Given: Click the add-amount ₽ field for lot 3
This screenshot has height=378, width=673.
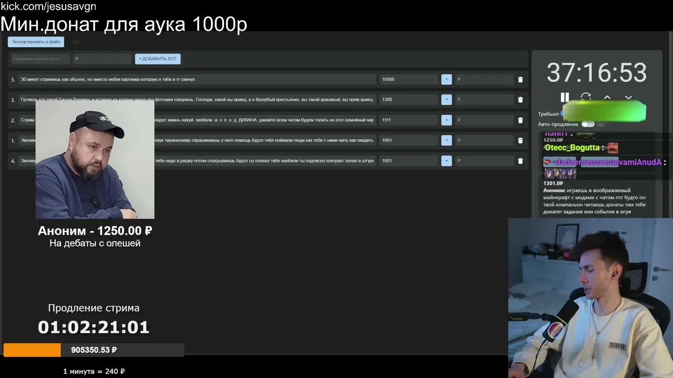Looking at the screenshot, I should tap(484, 100).
